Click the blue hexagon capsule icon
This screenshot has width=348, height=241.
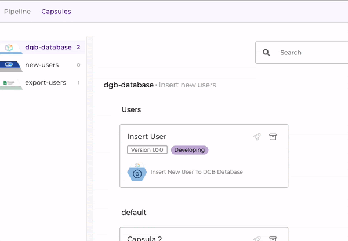coord(137,173)
